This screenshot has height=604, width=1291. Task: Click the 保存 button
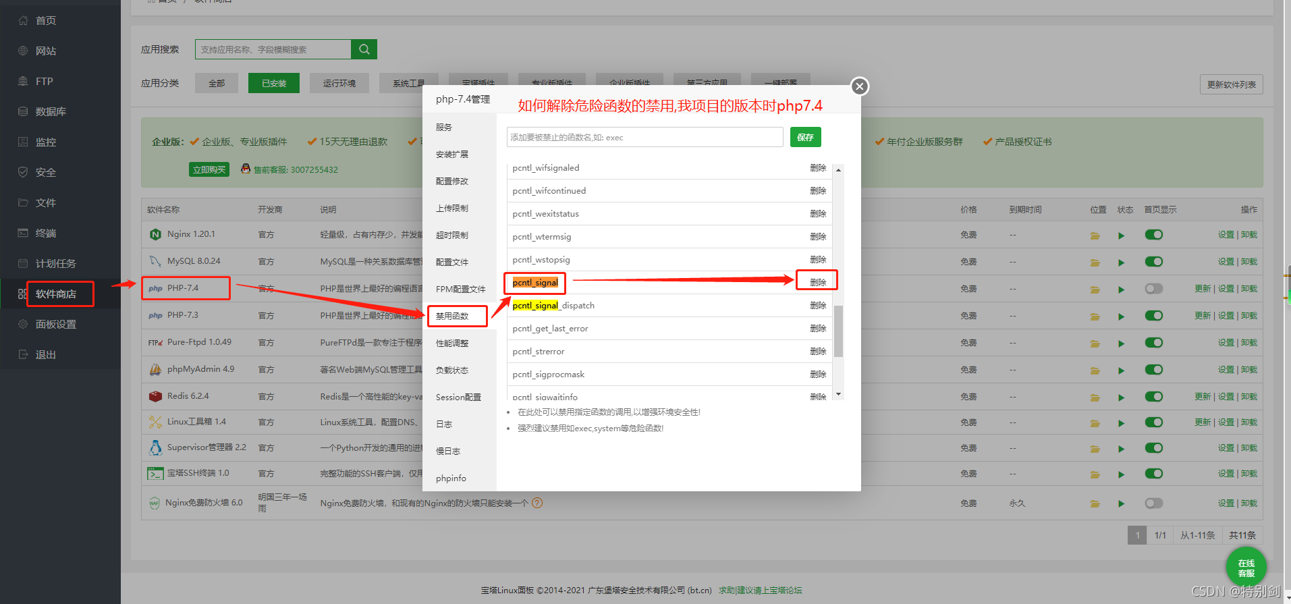(805, 137)
